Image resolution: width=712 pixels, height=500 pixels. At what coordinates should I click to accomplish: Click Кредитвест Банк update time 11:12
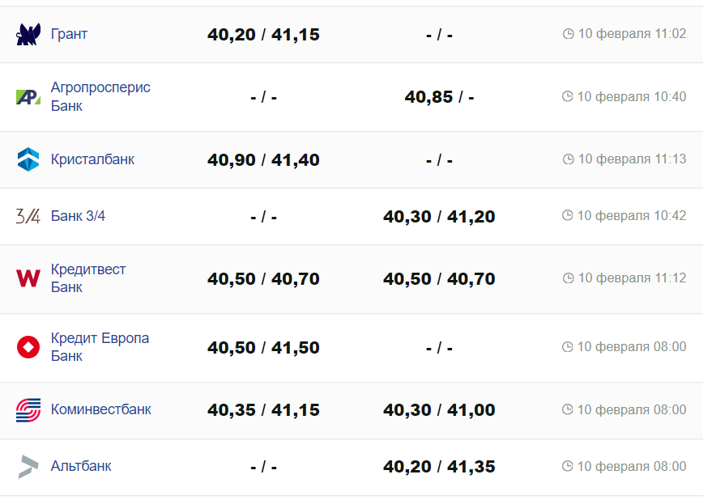point(631,278)
